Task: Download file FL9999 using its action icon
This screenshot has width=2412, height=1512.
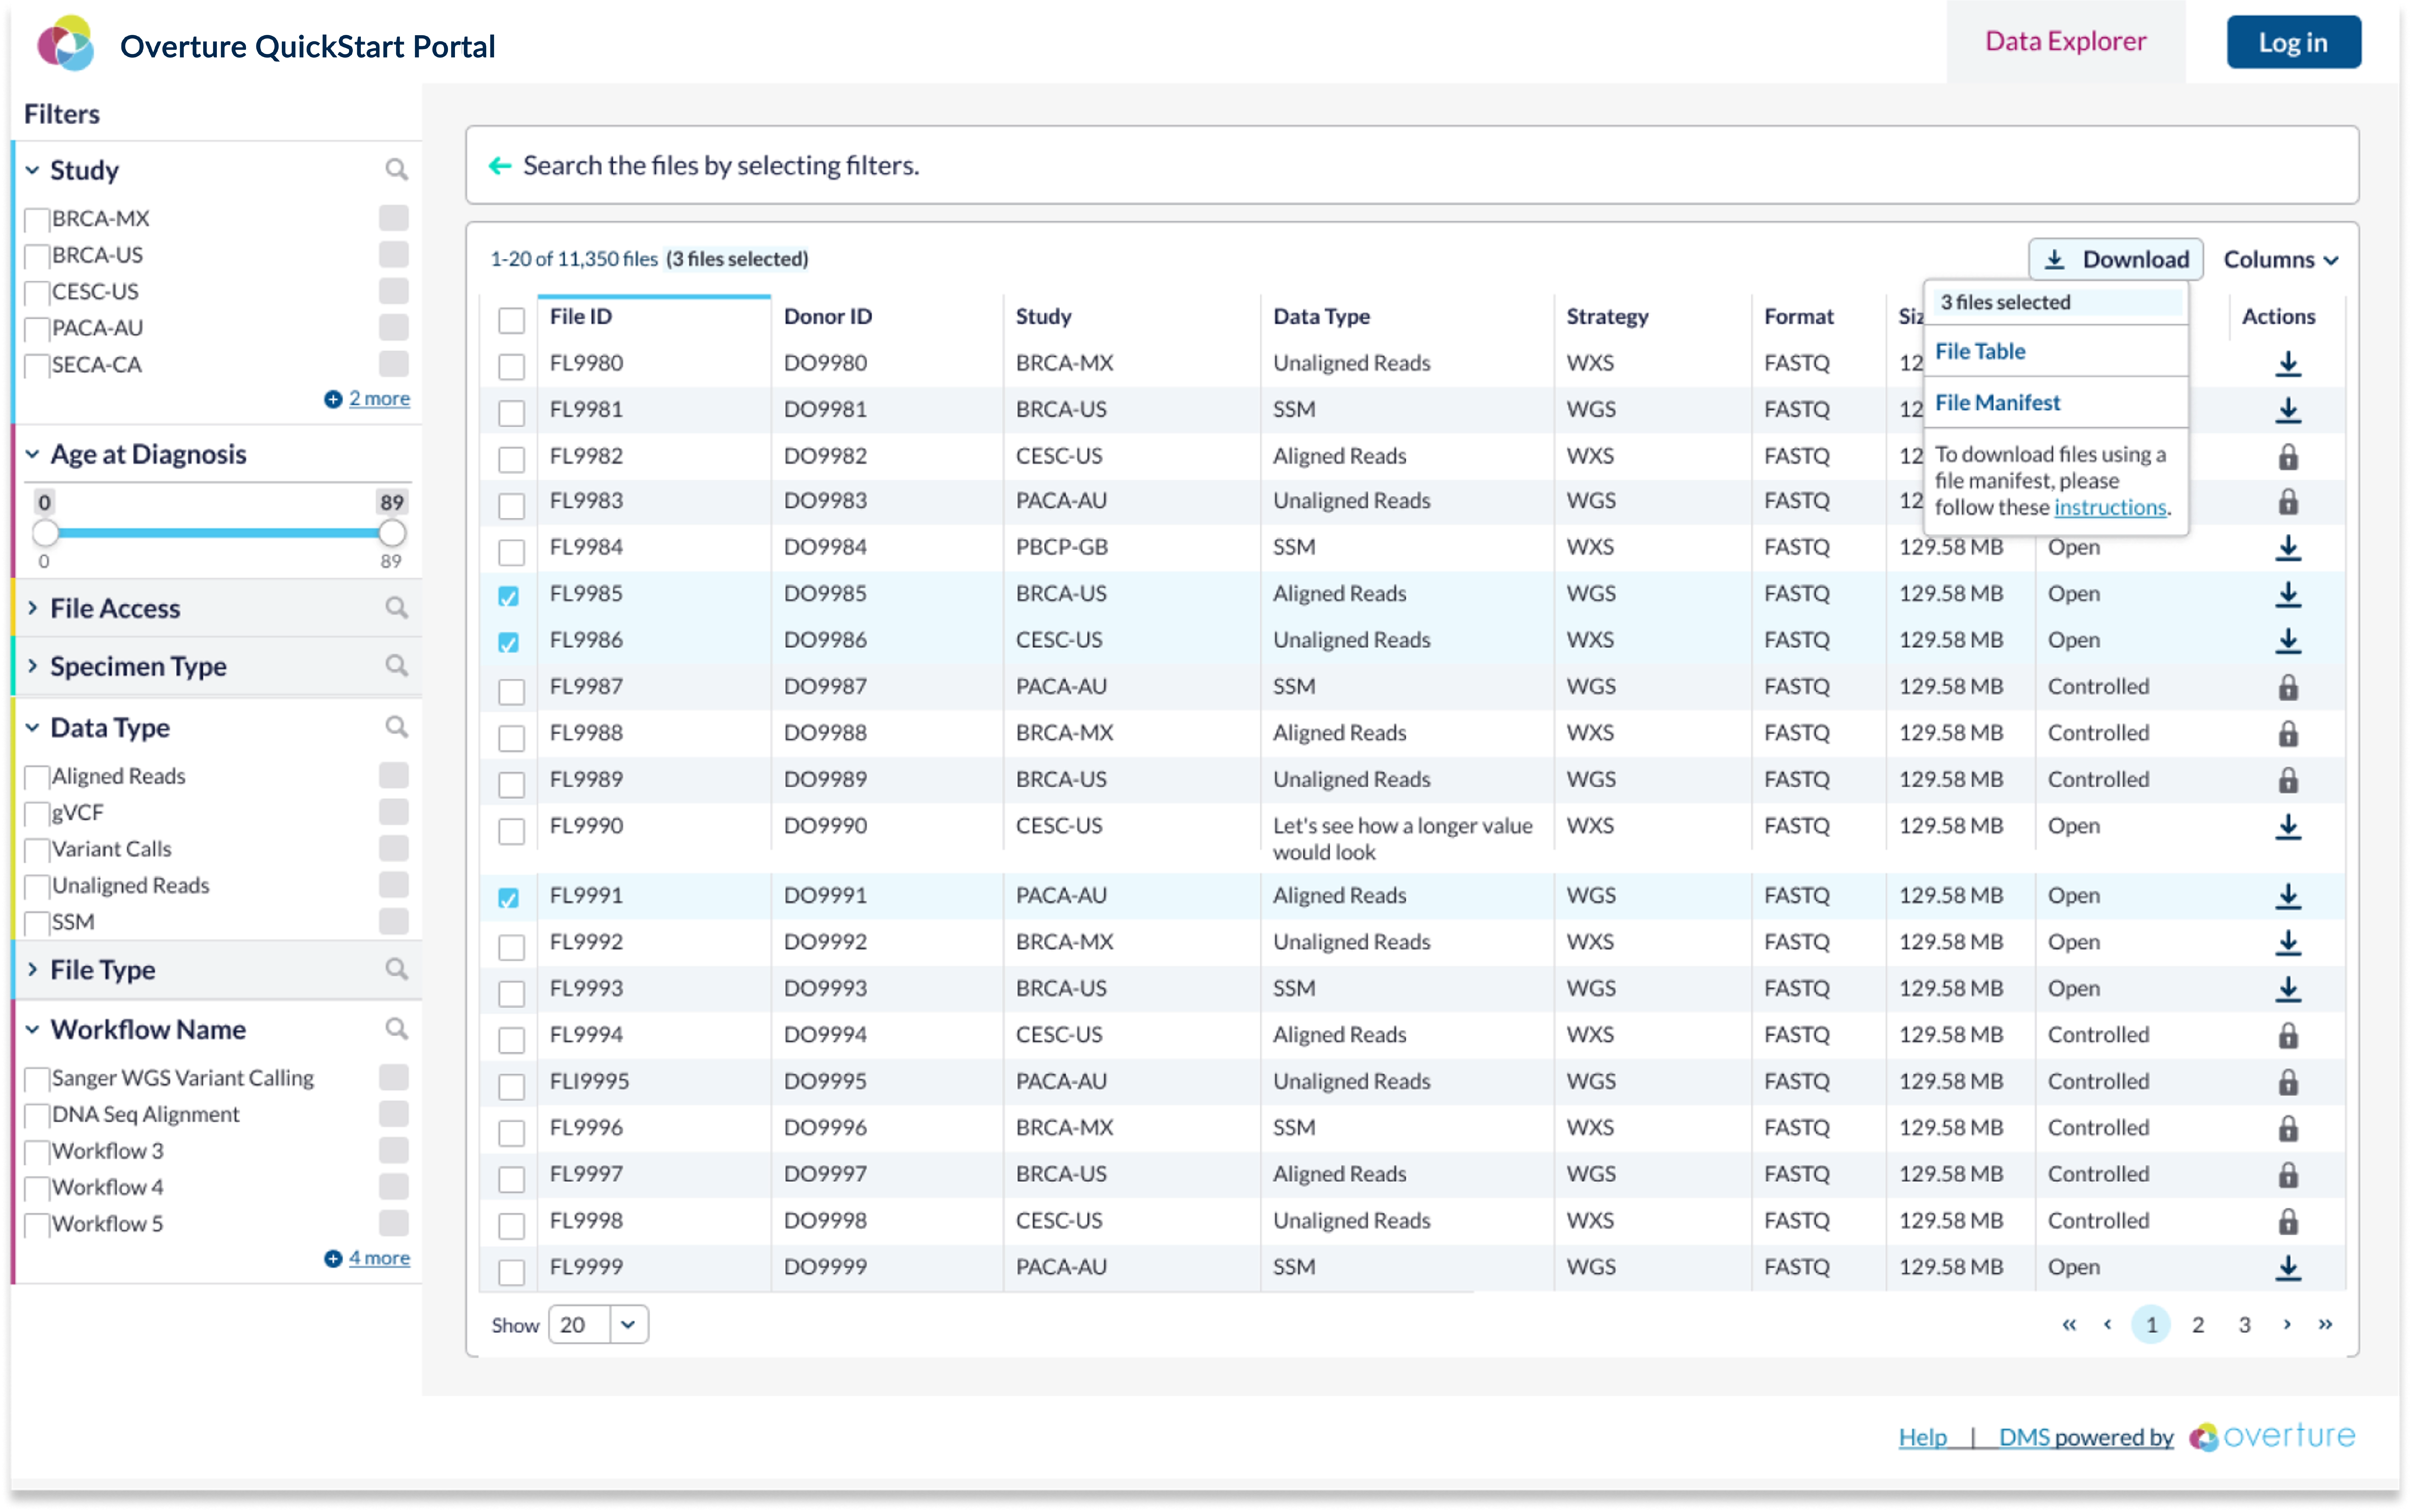Action: (2288, 1268)
